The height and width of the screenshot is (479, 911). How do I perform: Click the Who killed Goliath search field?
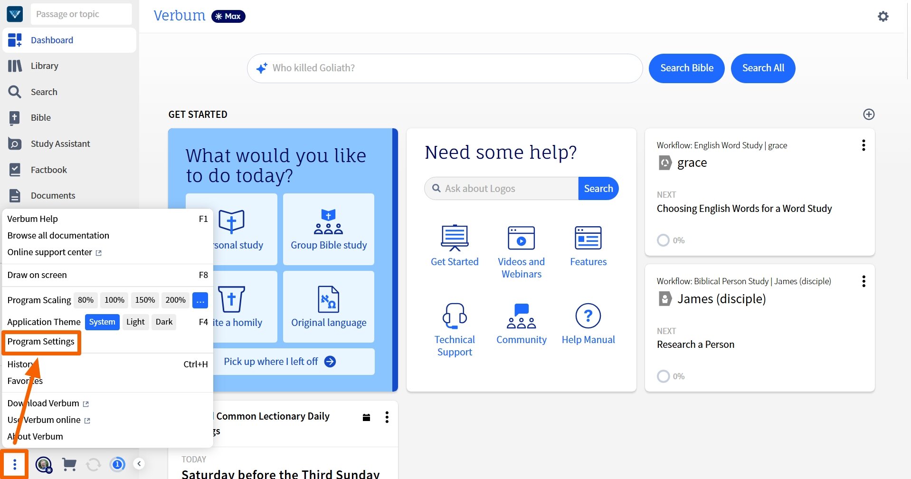point(445,68)
